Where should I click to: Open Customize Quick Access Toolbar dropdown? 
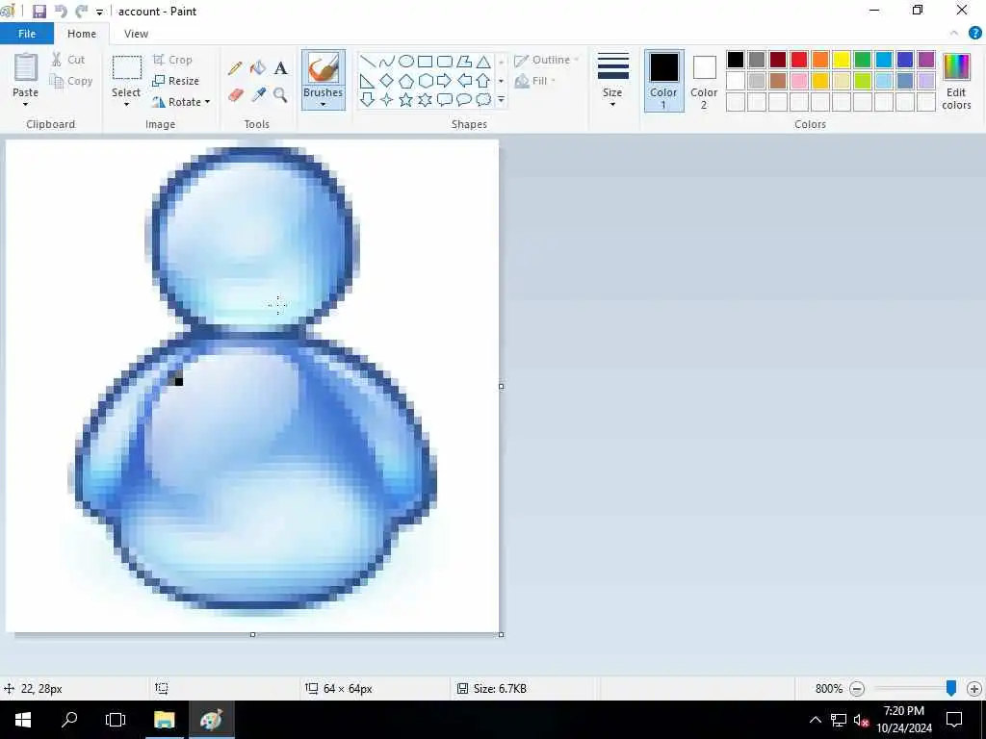point(99,12)
